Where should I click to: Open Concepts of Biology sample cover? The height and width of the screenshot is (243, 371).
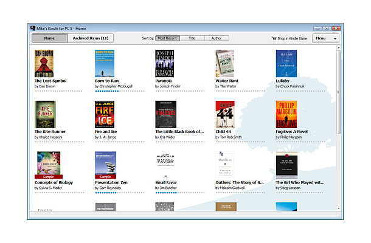[x=49, y=165]
